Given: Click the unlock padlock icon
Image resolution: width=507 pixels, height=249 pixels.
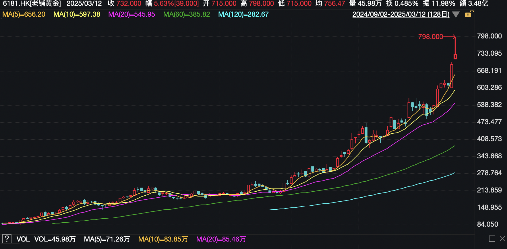Looking at the screenshot, I should point(468,14).
